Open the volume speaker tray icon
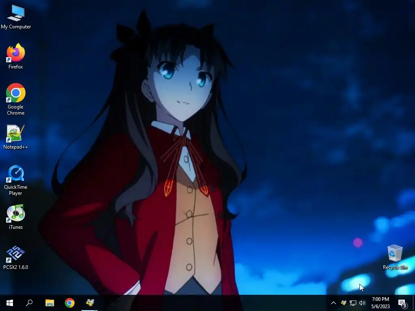The width and height of the screenshot is (415, 311). [362, 303]
